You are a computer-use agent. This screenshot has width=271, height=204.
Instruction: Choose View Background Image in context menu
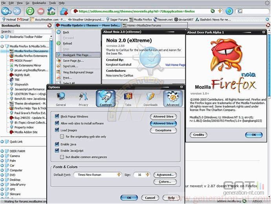point(78,72)
